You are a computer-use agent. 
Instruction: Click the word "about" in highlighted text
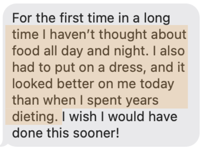tap(169, 34)
